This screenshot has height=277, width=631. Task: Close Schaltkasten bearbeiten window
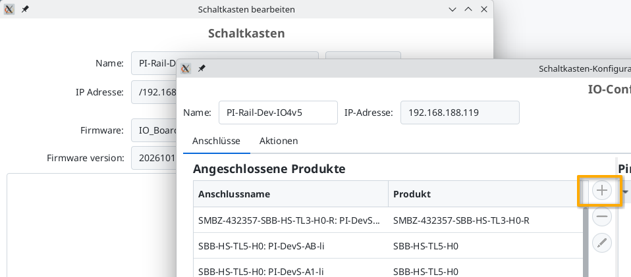pos(484,9)
